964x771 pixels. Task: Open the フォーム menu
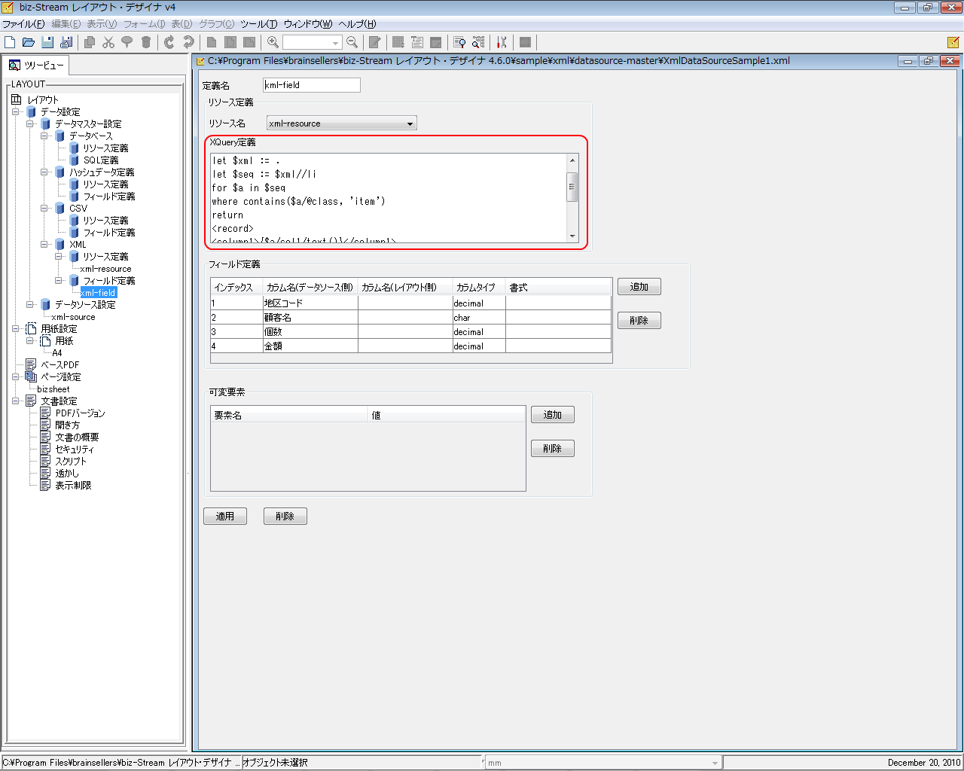point(145,24)
